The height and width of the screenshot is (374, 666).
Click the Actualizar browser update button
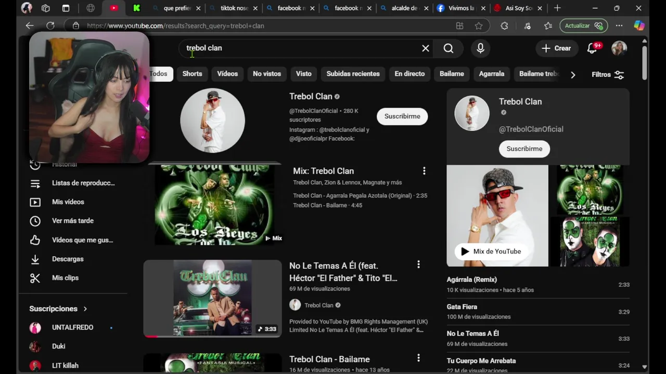pos(583,25)
